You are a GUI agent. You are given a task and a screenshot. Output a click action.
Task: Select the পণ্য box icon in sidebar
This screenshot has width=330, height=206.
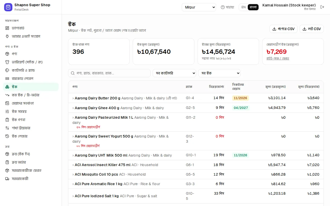pyautogui.click(x=7, y=54)
